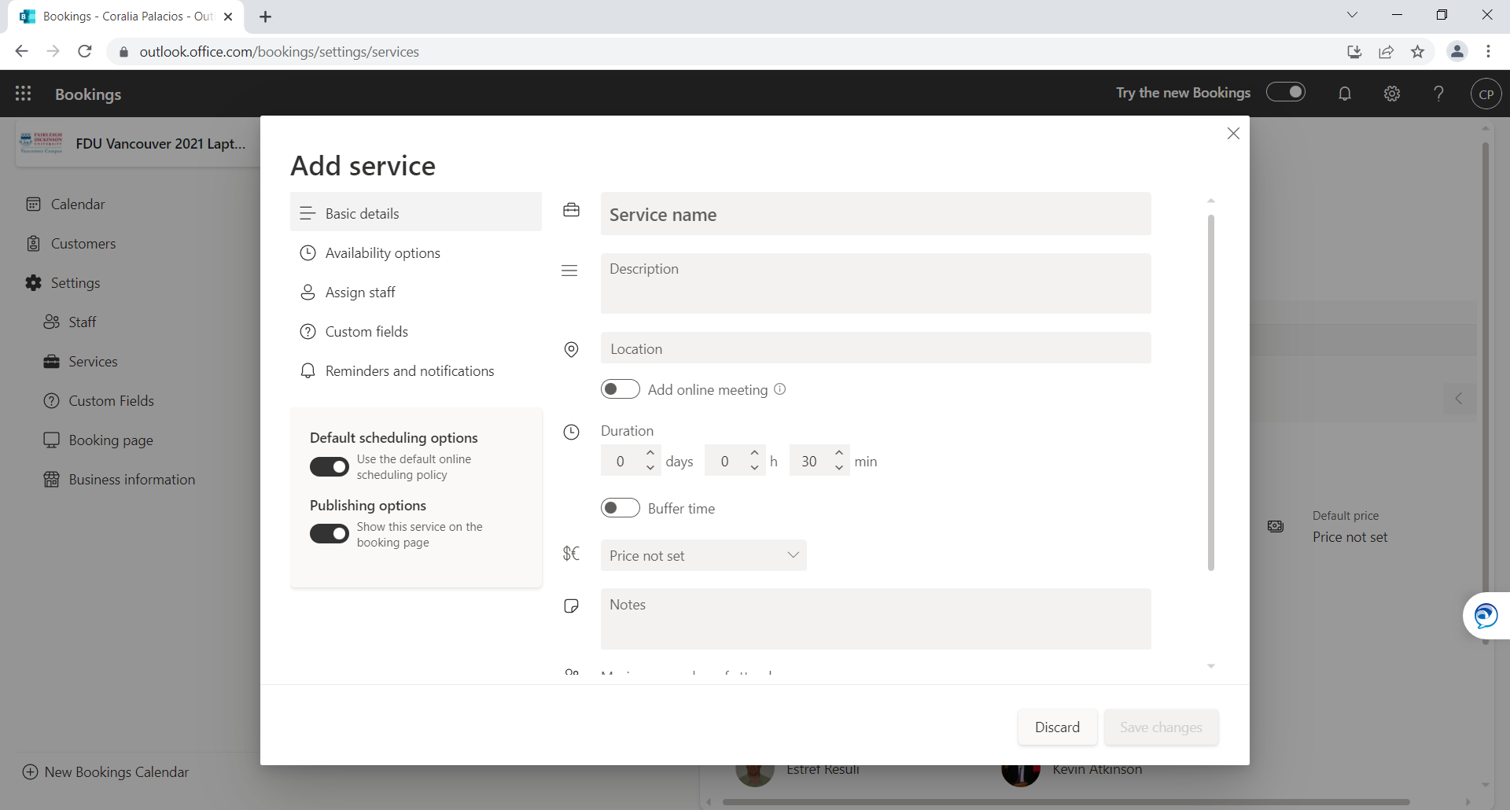This screenshot has width=1510, height=810.
Task: Click into the Service name field
Action: [875, 215]
